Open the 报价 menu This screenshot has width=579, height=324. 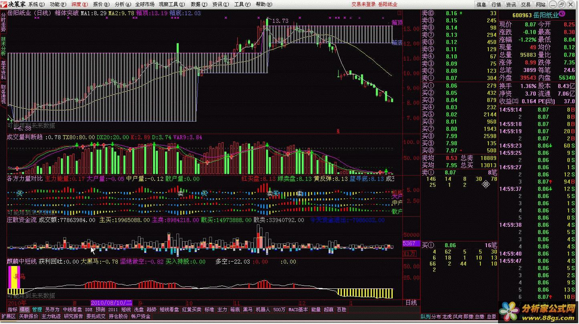click(x=101, y=4)
